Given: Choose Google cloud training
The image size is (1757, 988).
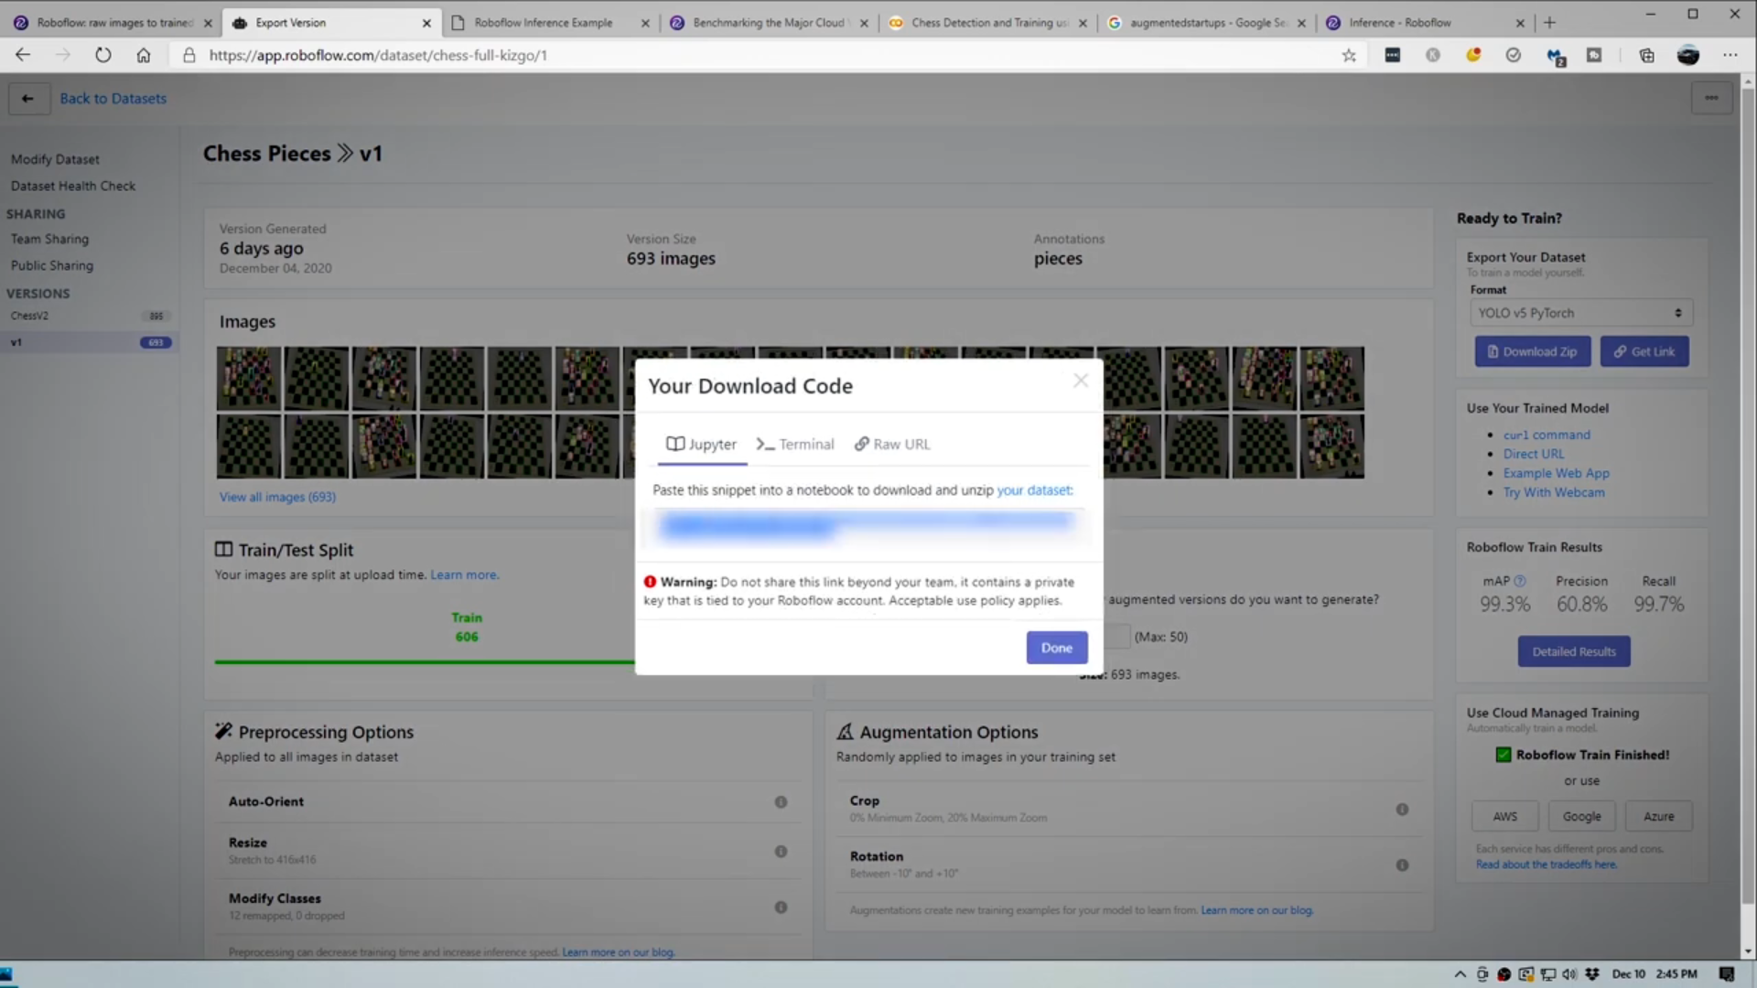Looking at the screenshot, I should pyautogui.click(x=1581, y=816).
